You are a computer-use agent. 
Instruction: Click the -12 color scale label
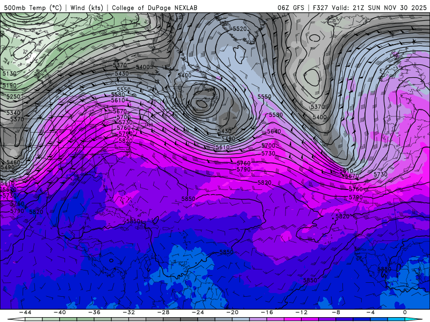pos(302,312)
